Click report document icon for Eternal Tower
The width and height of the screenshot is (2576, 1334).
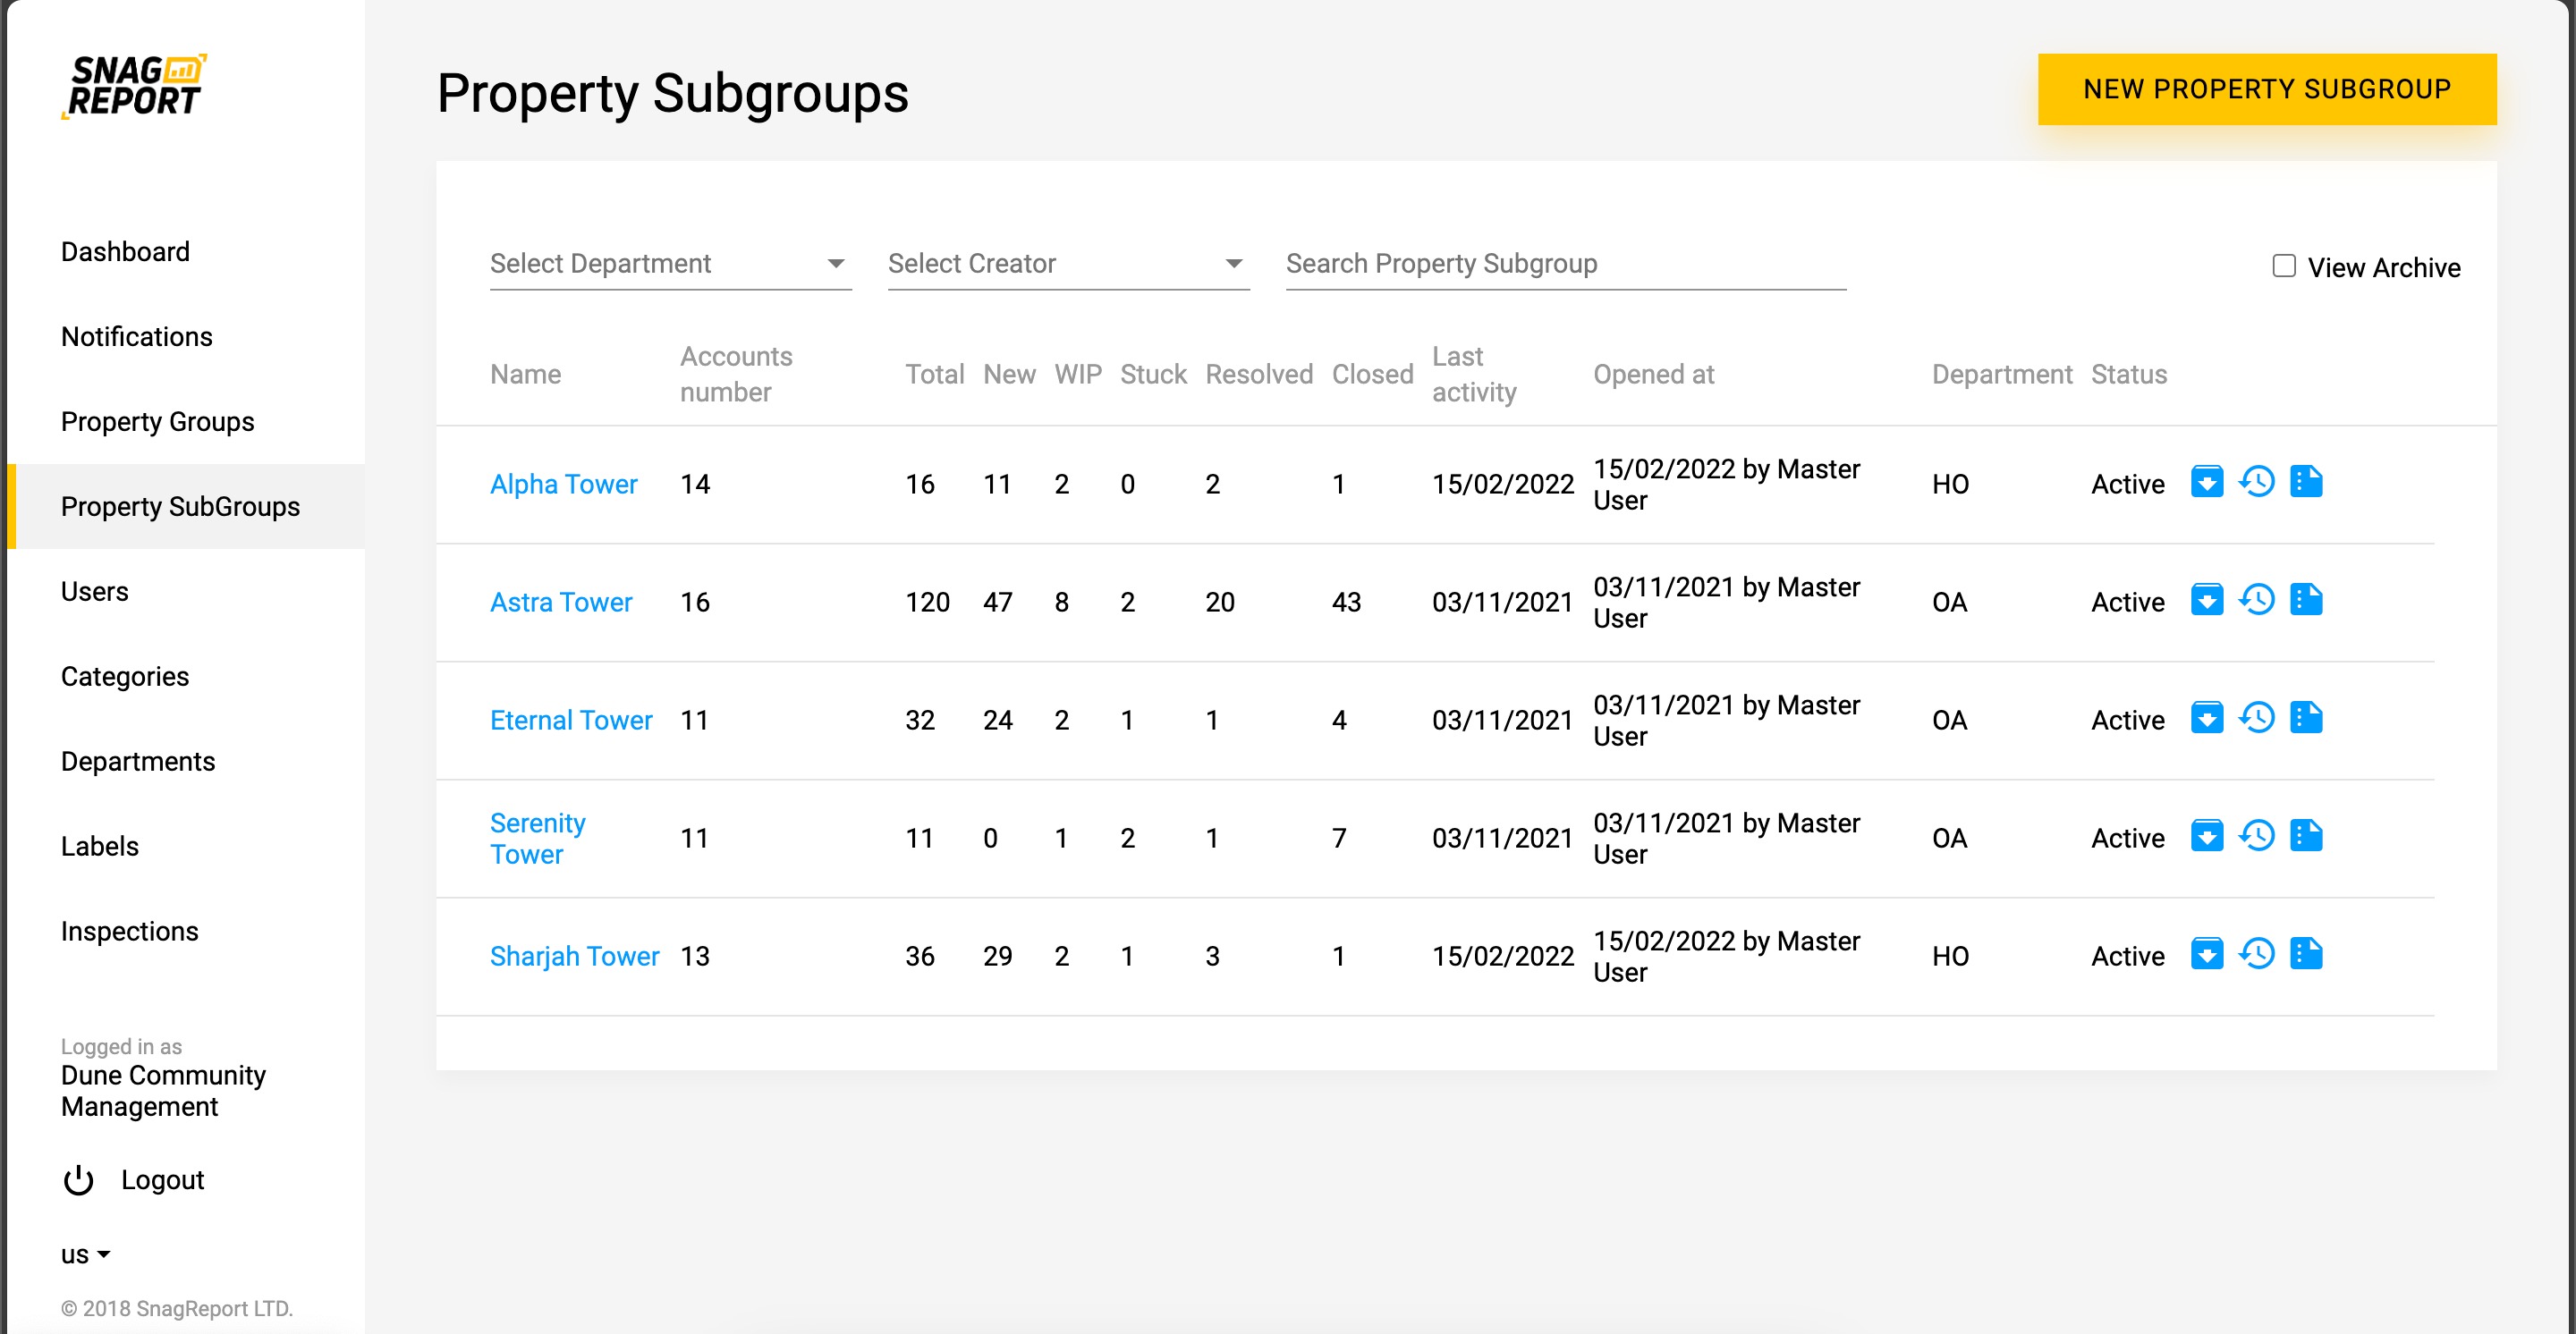point(2306,717)
